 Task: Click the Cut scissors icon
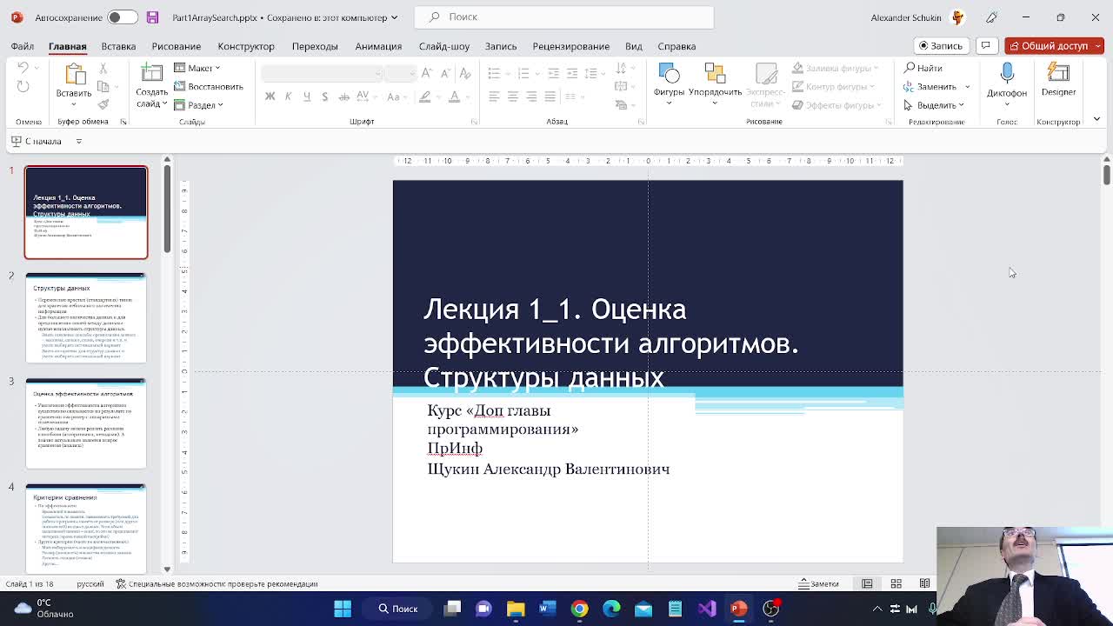[103, 68]
